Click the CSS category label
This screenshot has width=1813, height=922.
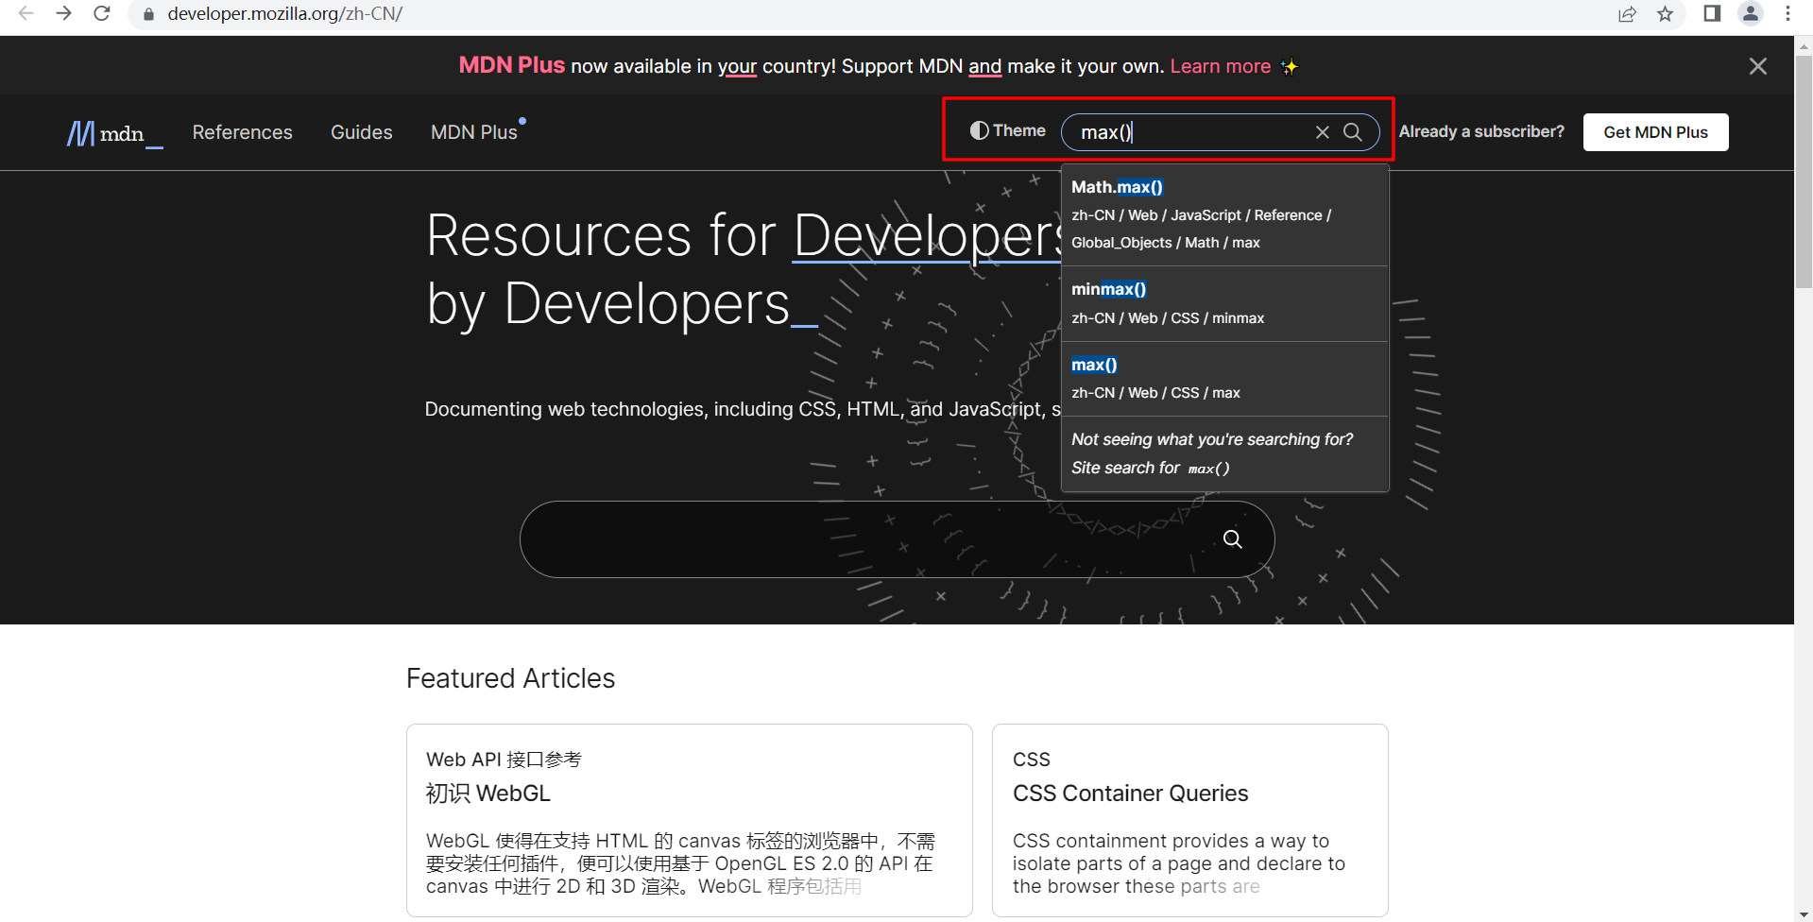1032,760
